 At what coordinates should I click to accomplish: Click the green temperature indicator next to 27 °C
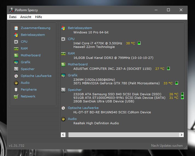(x=168, y=68)
